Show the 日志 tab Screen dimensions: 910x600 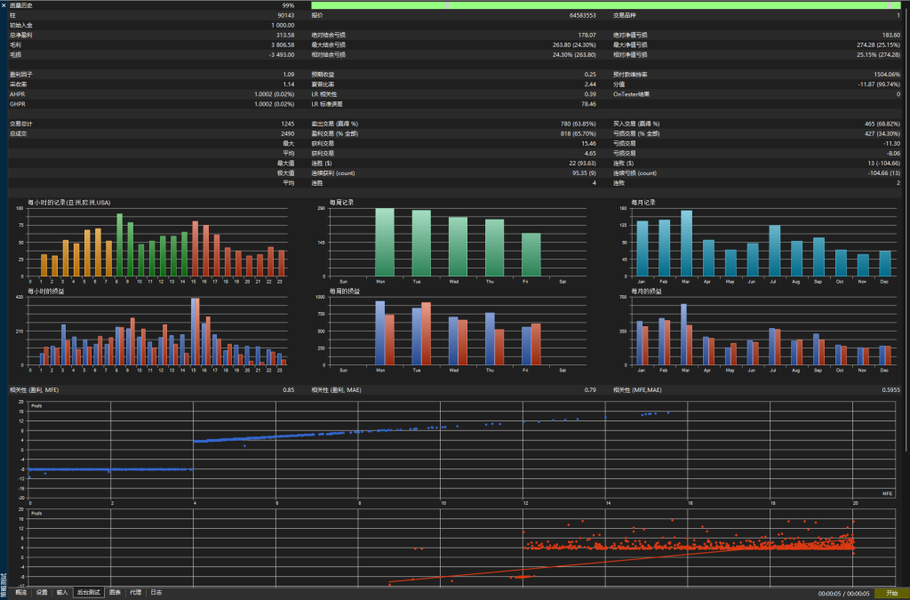coord(156,592)
